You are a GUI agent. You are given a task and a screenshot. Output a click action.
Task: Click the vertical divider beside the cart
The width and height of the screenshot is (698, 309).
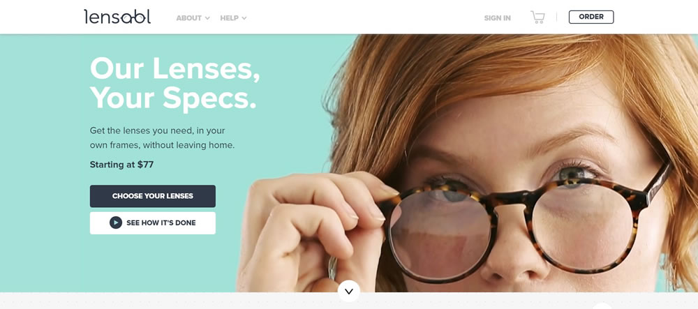(556, 17)
